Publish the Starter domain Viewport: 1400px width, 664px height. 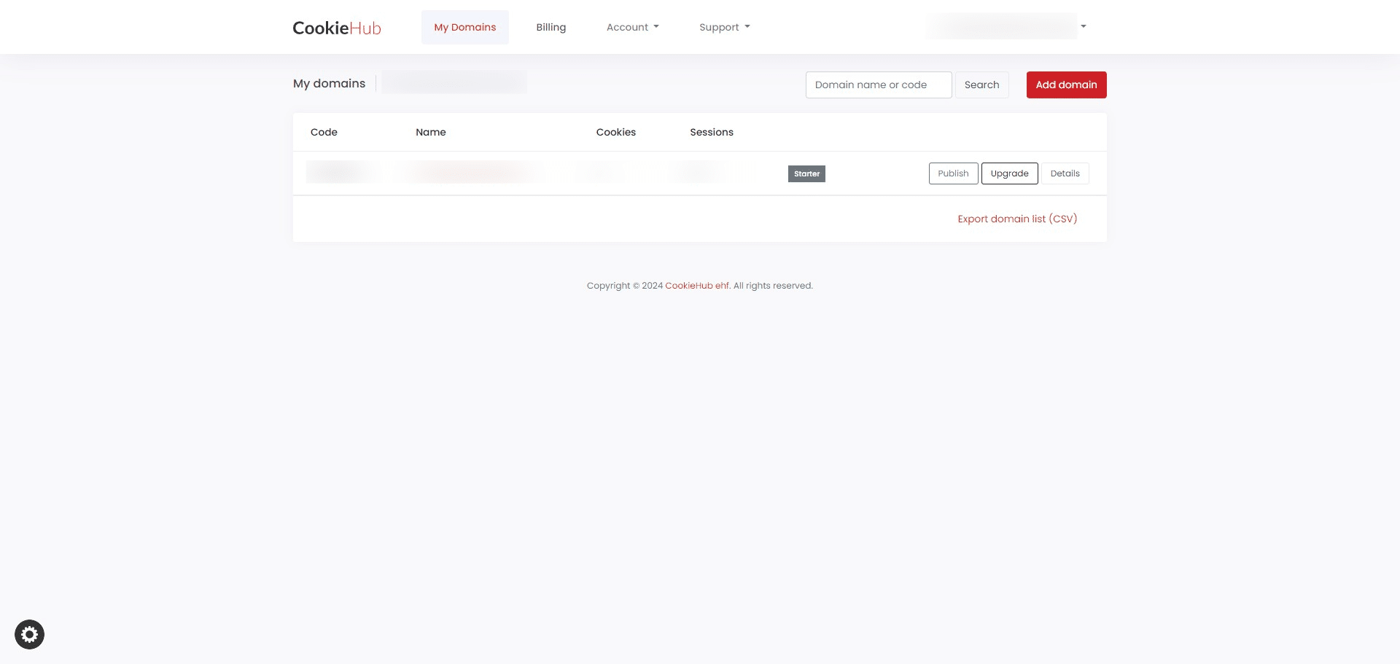point(954,173)
